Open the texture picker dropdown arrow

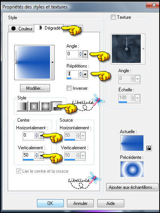(x=143, y=49)
